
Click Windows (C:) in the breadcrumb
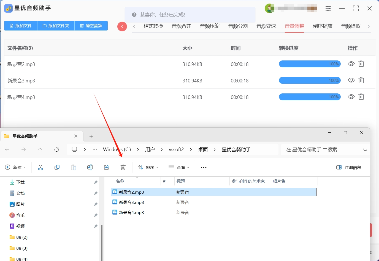(x=117, y=149)
